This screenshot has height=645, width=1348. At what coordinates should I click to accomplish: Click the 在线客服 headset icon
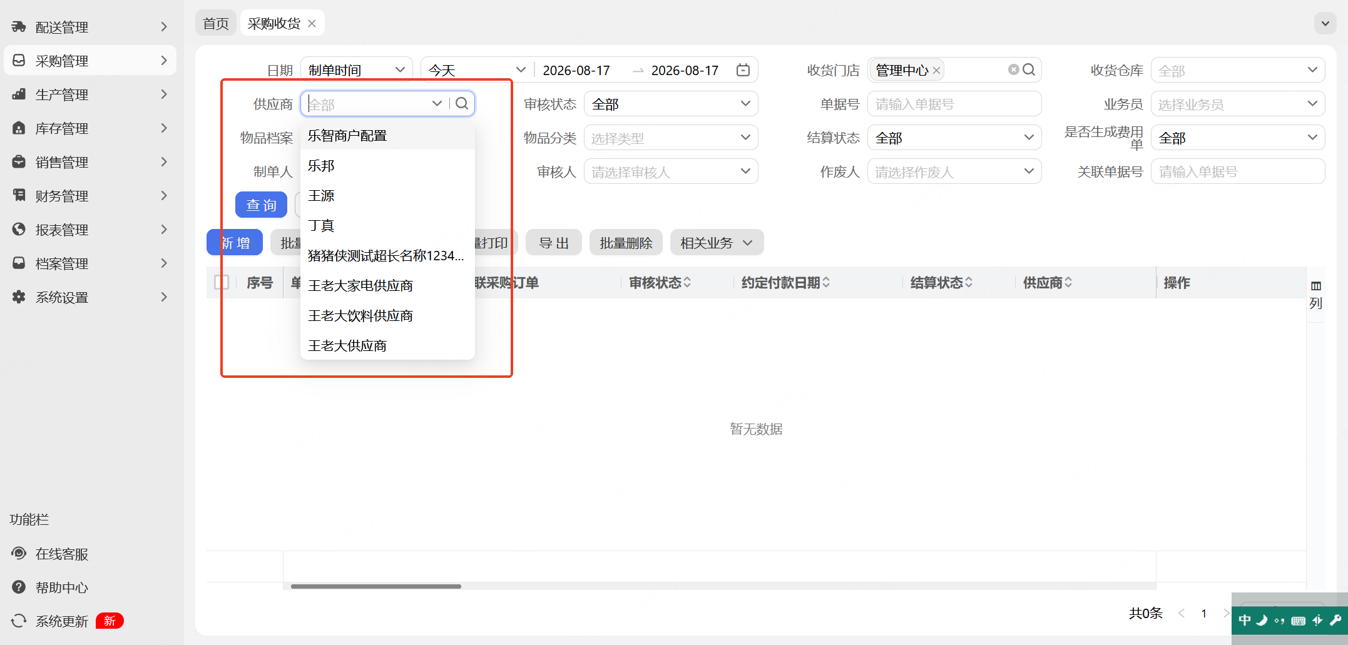point(19,554)
